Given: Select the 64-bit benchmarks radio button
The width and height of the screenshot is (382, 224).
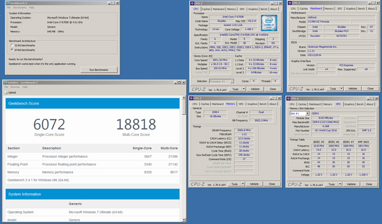Looking at the screenshot, I should point(12,50).
